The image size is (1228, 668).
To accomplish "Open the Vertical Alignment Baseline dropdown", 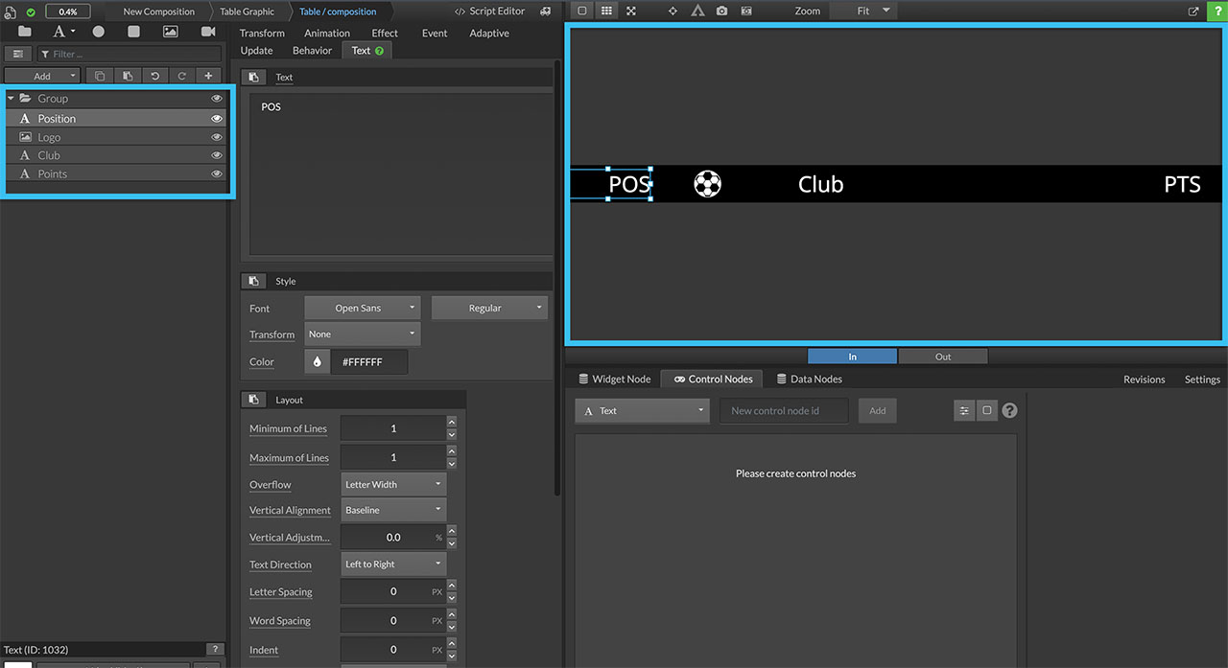I will pyautogui.click(x=394, y=510).
